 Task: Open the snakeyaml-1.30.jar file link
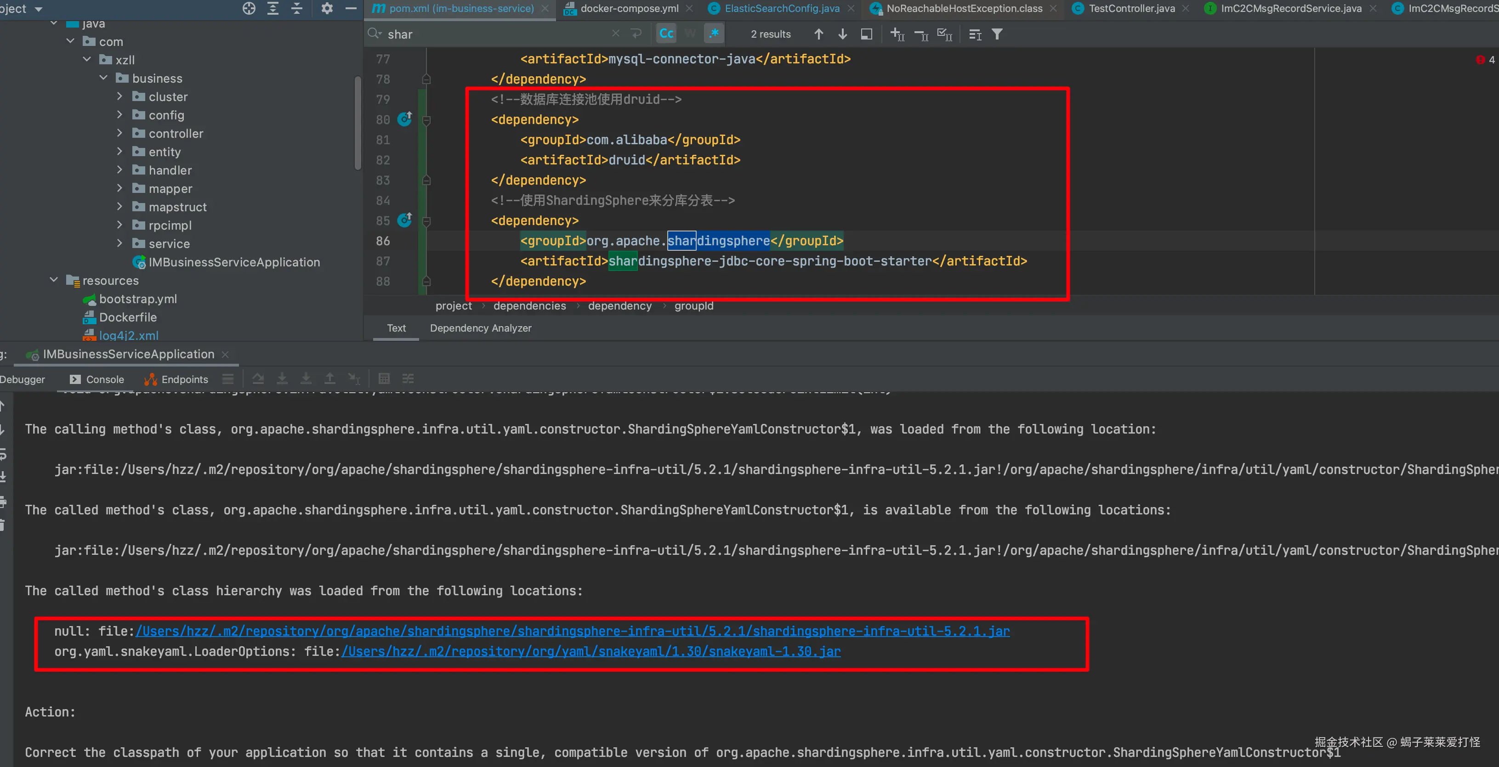[x=591, y=651]
